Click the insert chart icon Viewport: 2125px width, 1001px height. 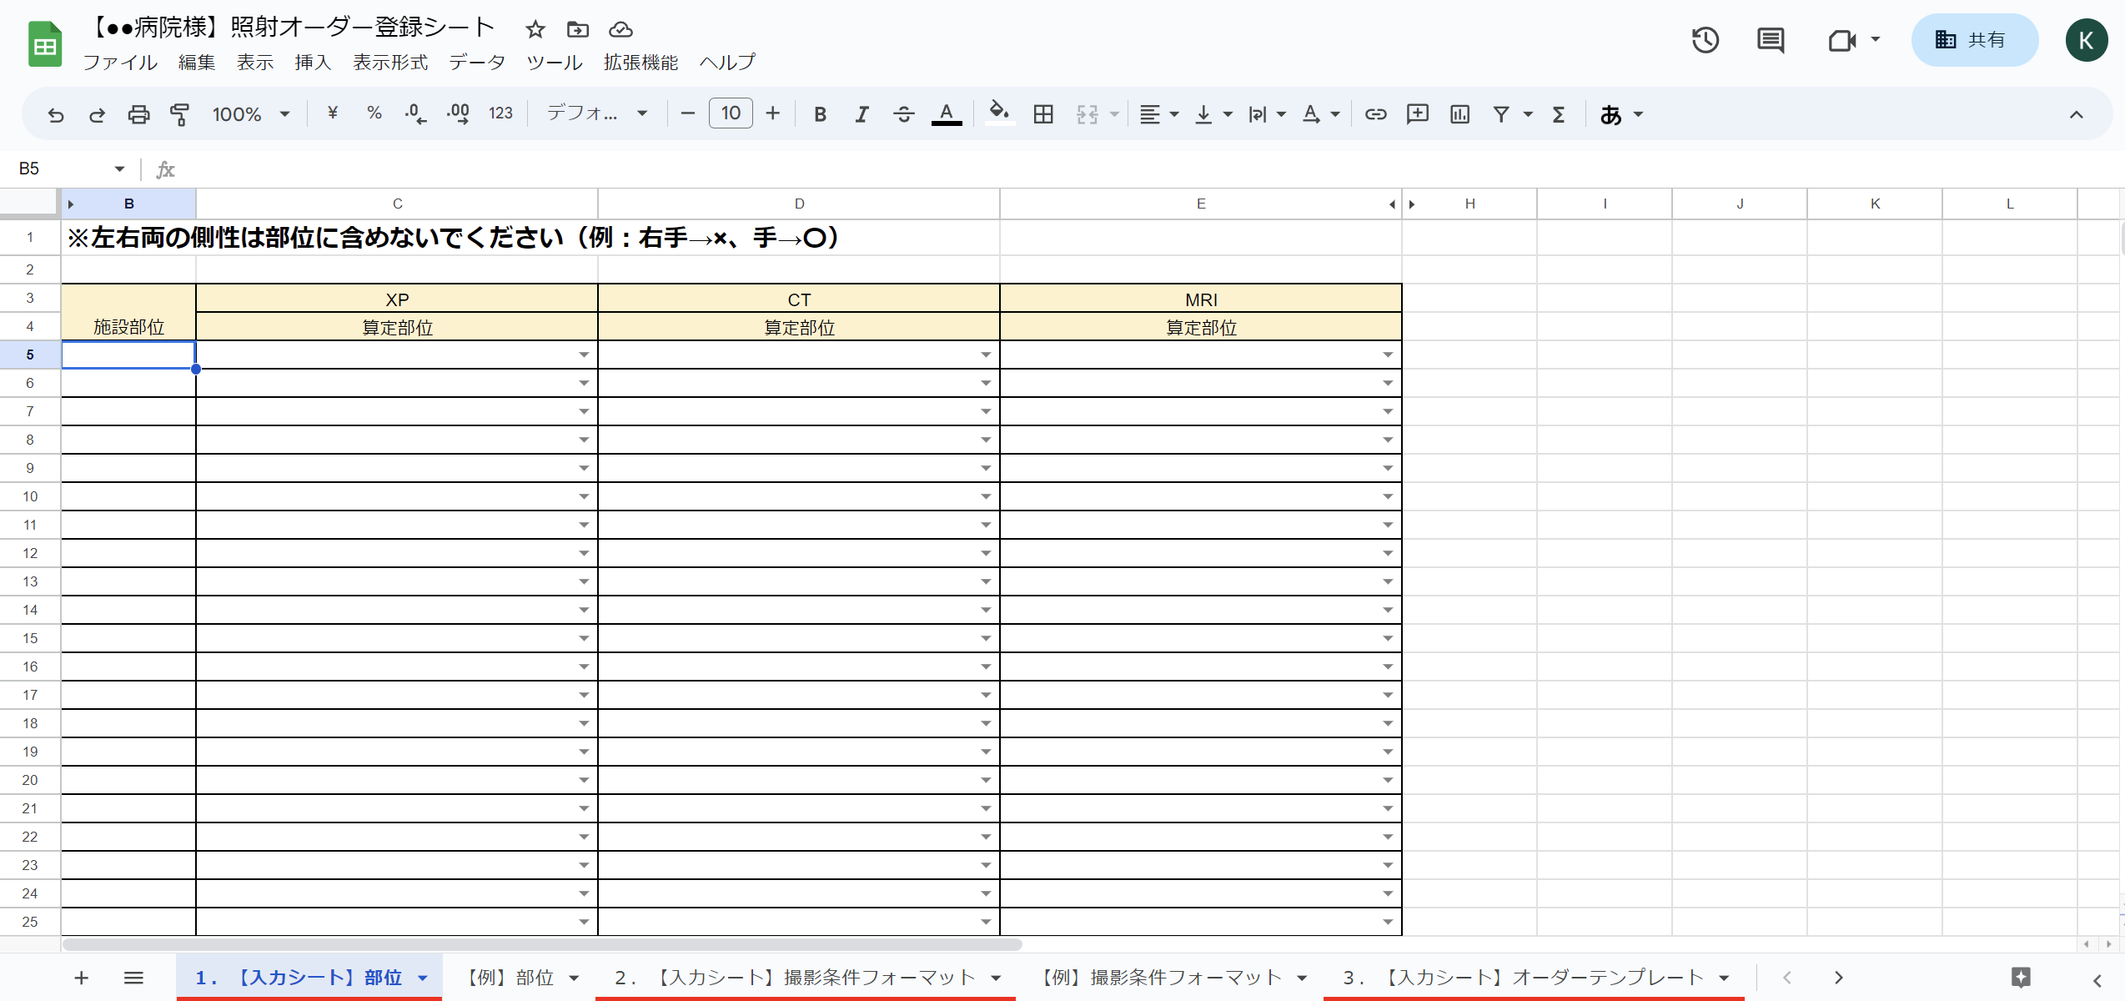(1459, 114)
